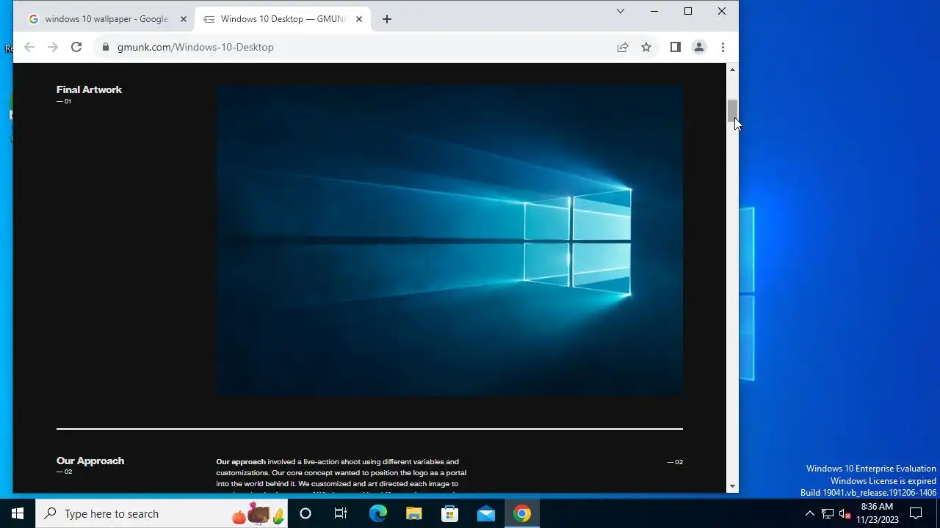This screenshot has height=528, width=940.
Task: Open the network status tray icon
Action: tap(828, 513)
